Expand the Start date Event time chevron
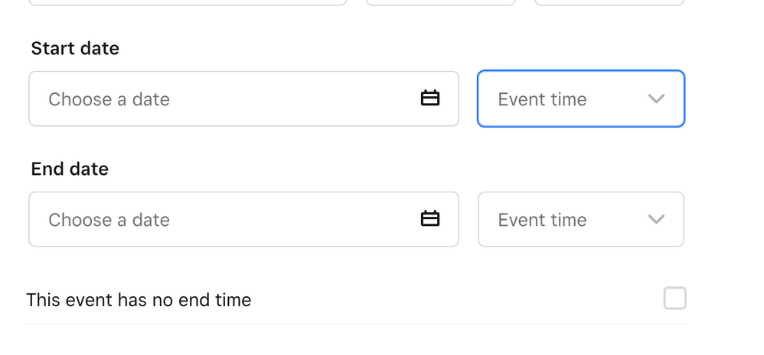The image size is (764, 355). click(x=656, y=98)
